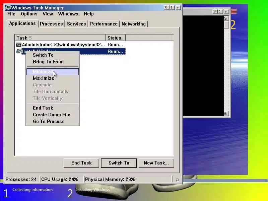This screenshot has height=201, width=268.
Task: Choose Go To Process in context menu
Action: pyautogui.click(x=53, y=121)
